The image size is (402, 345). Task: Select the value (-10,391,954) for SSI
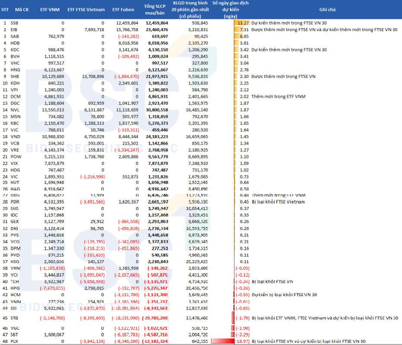click(126, 308)
